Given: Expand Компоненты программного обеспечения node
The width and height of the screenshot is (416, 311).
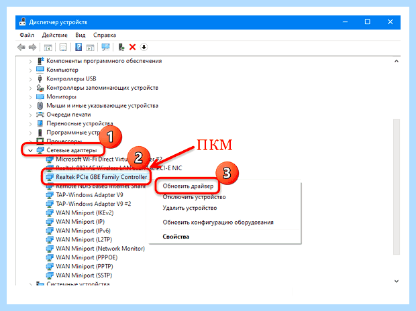Looking at the screenshot, I should [30, 61].
